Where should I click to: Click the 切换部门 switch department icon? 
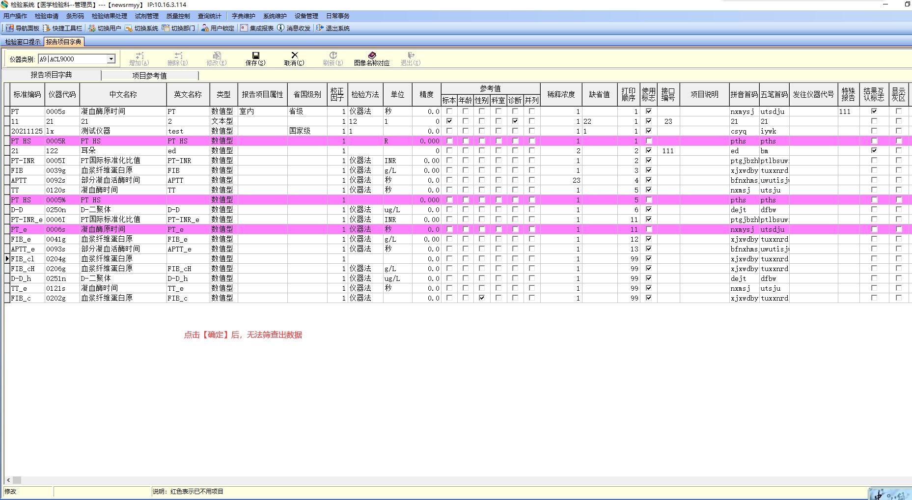click(x=166, y=28)
